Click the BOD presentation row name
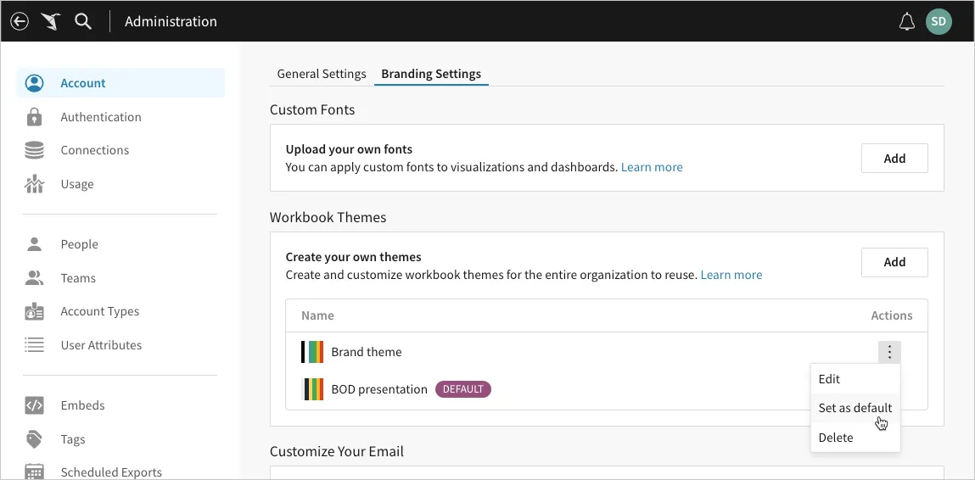Viewport: 975px width, 480px height. 379,390
